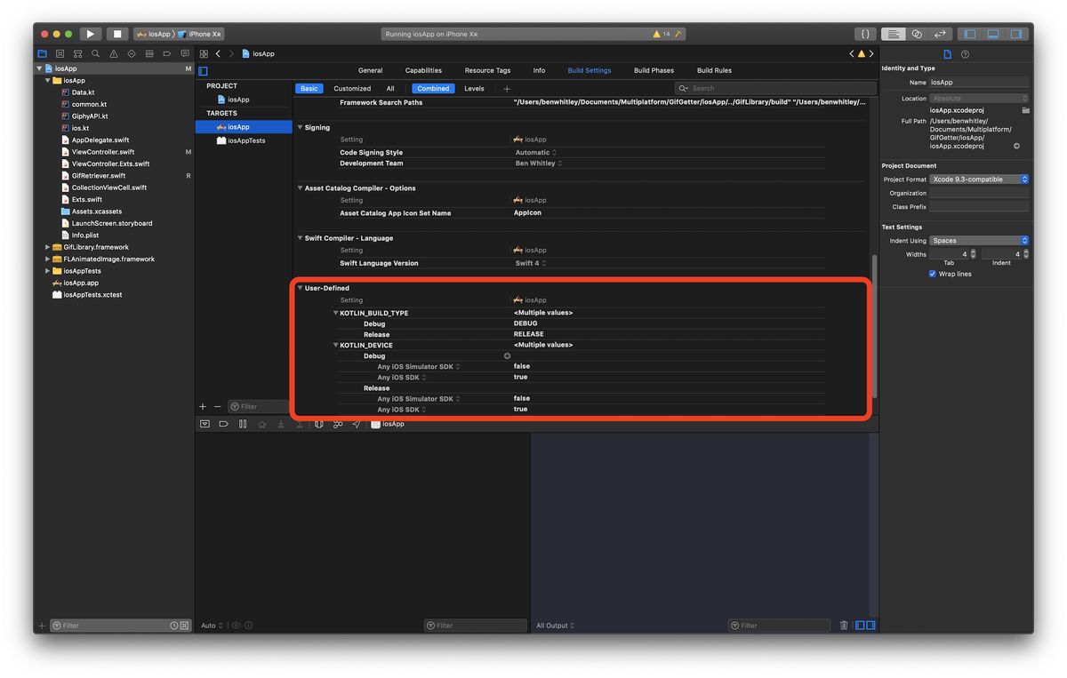
Task: Expand the FLAnimatedImage.framework group
Action: (47, 259)
